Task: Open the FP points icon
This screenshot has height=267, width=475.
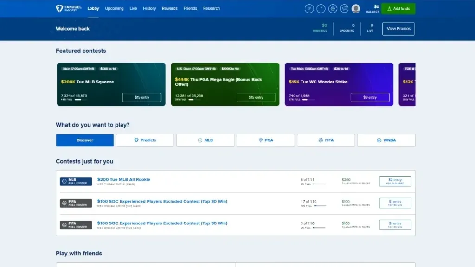Action: [x=309, y=9]
